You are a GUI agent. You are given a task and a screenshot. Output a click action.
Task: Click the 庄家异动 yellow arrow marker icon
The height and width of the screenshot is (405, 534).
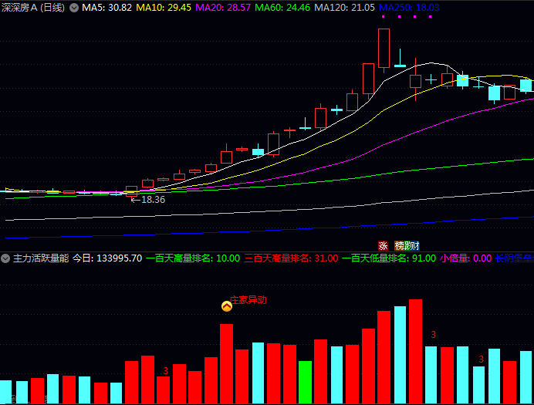(x=226, y=306)
